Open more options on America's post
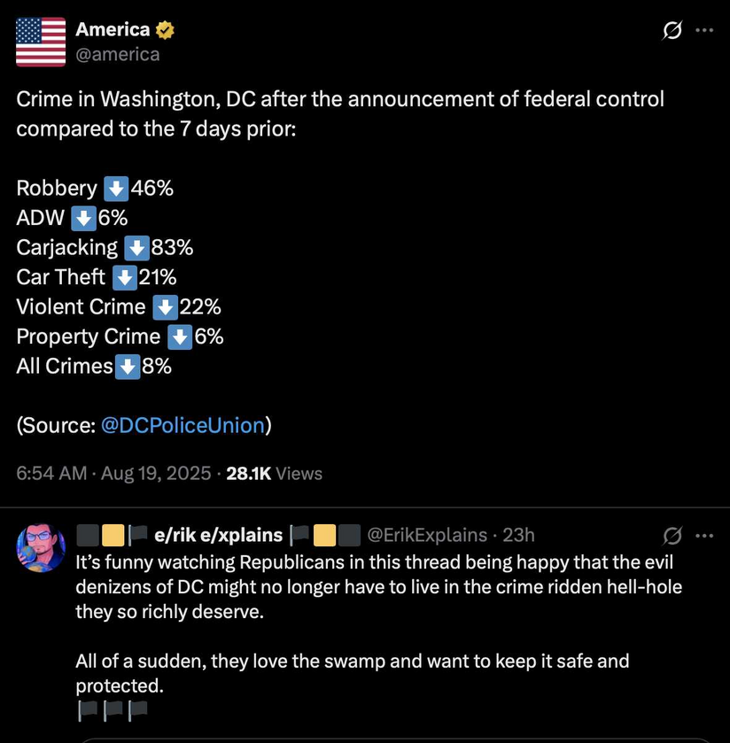This screenshot has height=743, width=730. pyautogui.click(x=704, y=30)
